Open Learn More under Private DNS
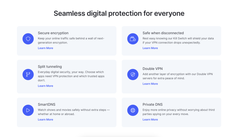Viewport: 239px width, 137px height. click(150, 119)
